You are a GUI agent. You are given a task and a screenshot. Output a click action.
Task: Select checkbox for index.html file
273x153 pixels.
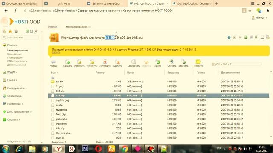52,124
